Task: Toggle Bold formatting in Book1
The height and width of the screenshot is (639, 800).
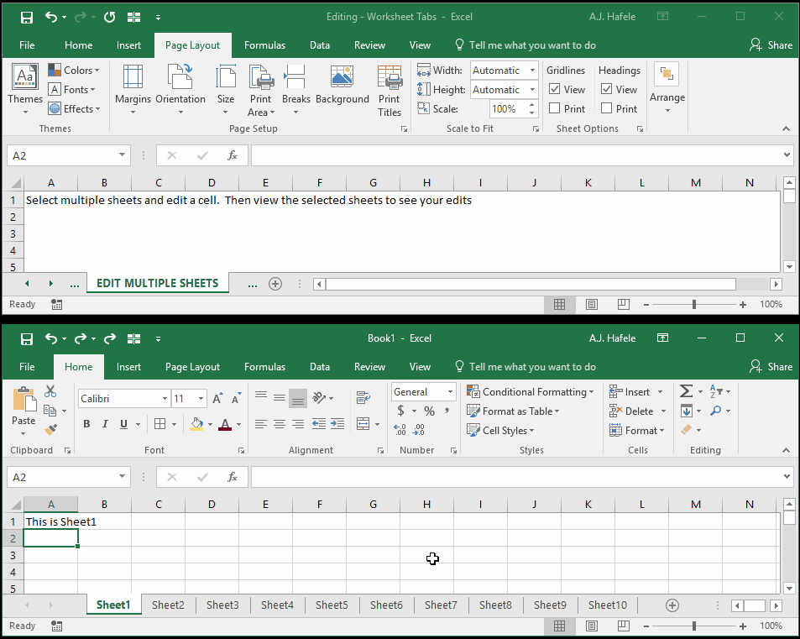Action: [86, 423]
